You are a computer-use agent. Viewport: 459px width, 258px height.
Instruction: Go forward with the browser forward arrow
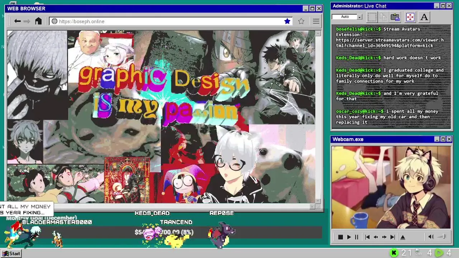tap(27, 21)
